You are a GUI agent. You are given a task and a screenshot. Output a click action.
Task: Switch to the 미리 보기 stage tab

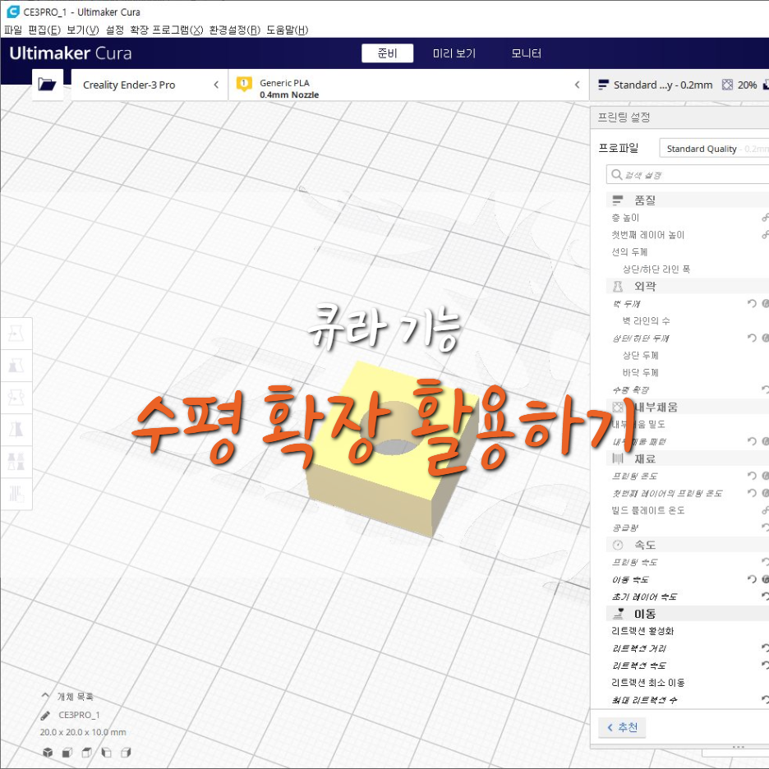point(454,53)
